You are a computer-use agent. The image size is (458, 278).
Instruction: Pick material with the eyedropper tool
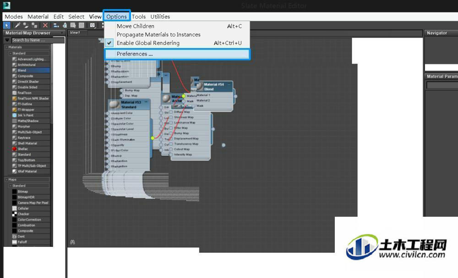[17, 26]
